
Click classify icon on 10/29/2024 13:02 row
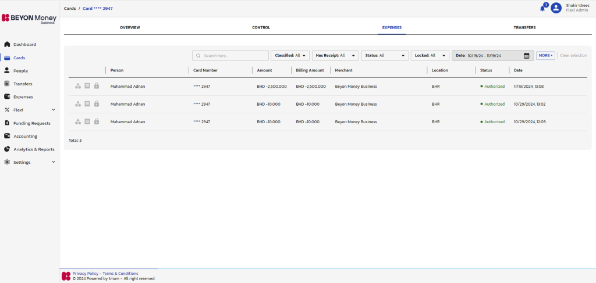tap(78, 104)
